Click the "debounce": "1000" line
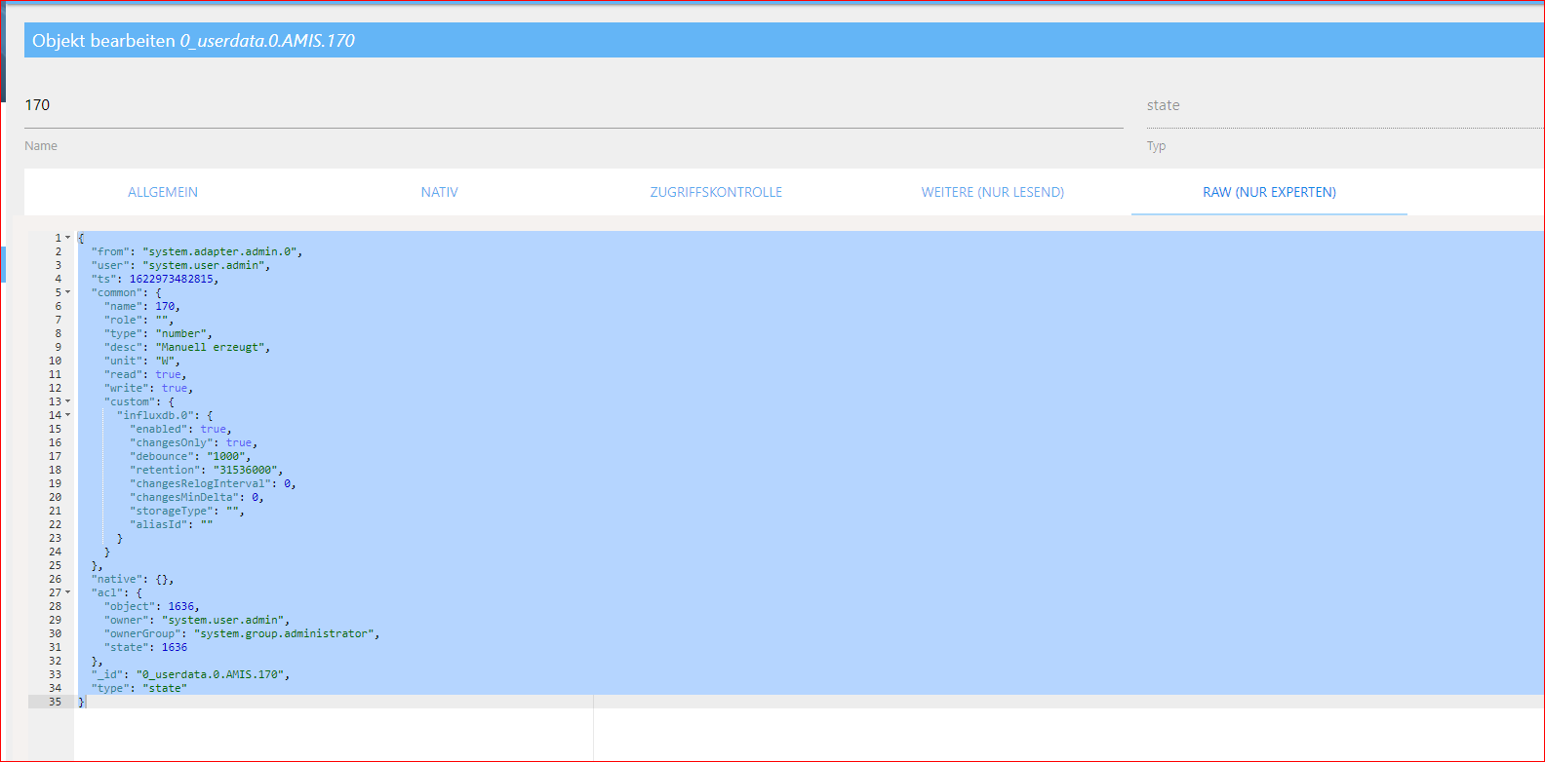The height and width of the screenshot is (762, 1545). tap(191, 456)
